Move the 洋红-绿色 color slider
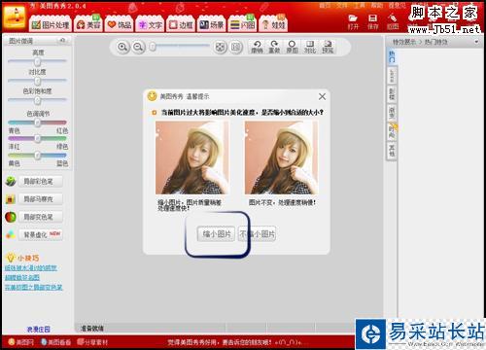Screen dimensions: 486x350 click(x=38, y=139)
